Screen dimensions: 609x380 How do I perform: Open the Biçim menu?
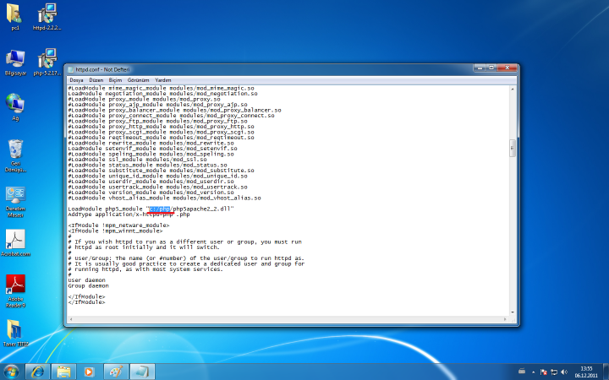coord(115,80)
